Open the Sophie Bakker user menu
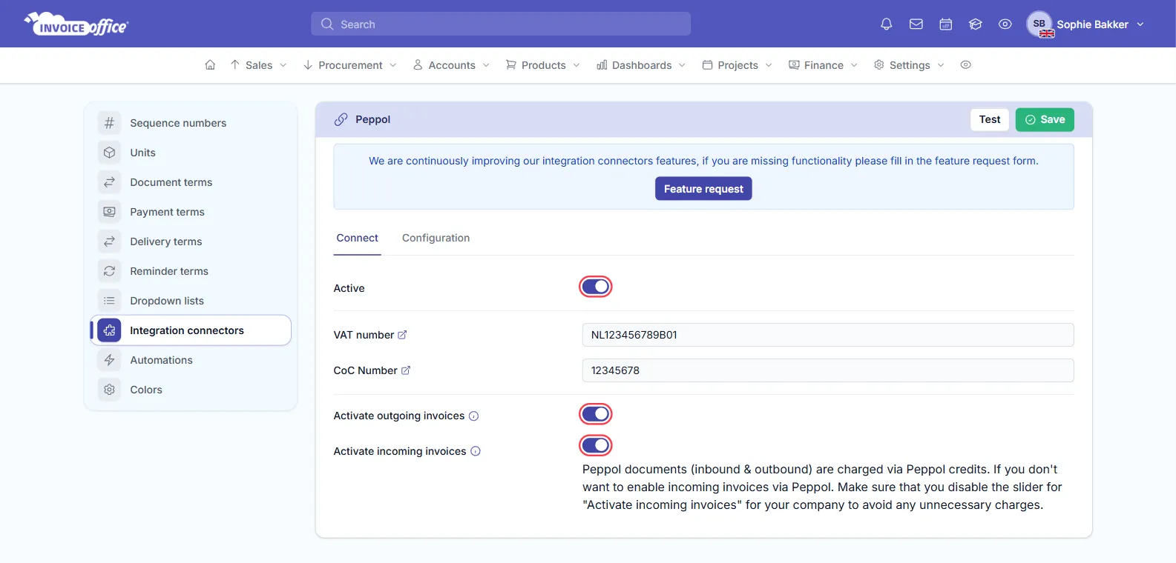Image resolution: width=1176 pixels, height=563 pixels. [x=1085, y=24]
